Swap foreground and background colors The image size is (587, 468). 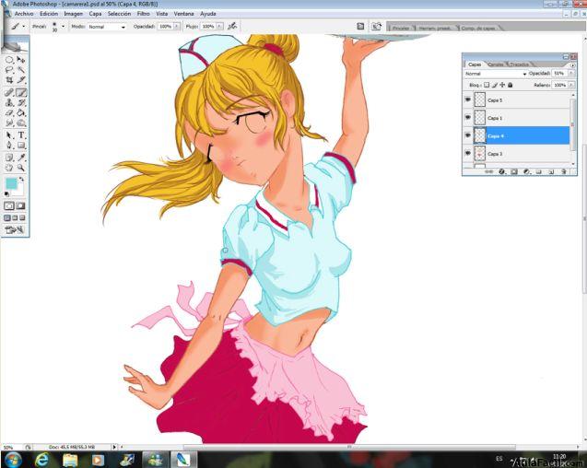(x=22, y=180)
